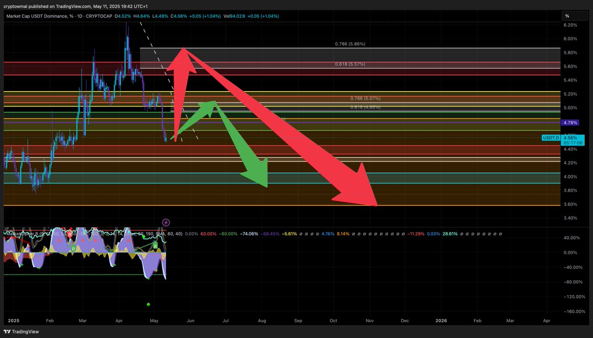Click the purple −68.45% indicator value
The height and width of the screenshot is (338, 593).
point(271,234)
